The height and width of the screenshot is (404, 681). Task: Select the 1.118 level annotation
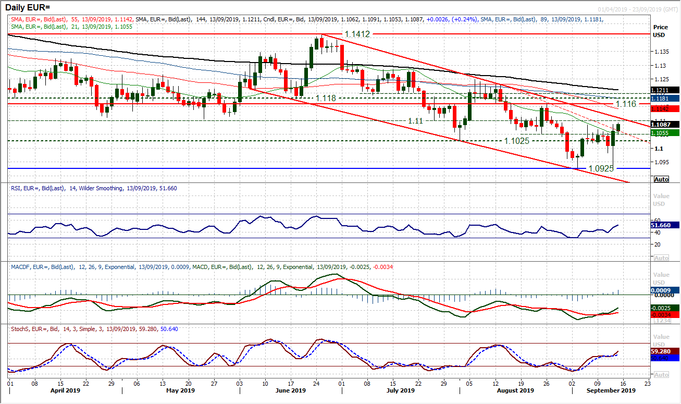[326, 98]
